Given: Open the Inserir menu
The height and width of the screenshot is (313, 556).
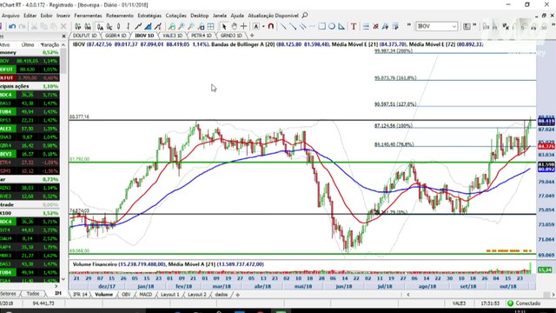Looking at the screenshot, I should click(63, 16).
